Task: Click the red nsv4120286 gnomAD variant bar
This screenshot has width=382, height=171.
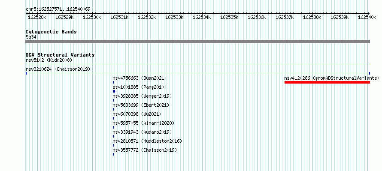Action: [x=327, y=82]
